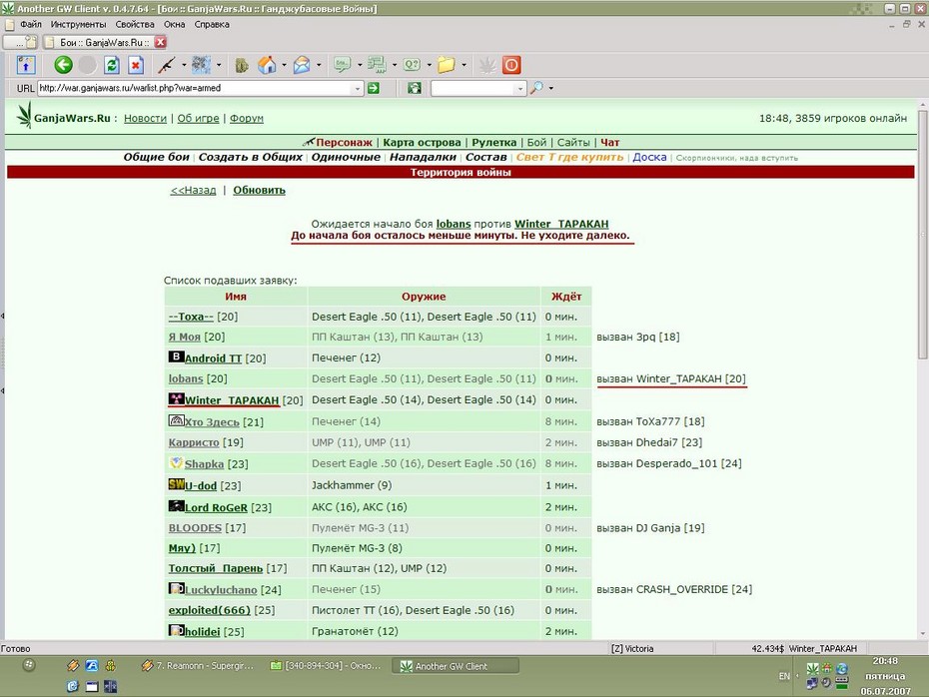929x697 pixels.
Task: Click the Обновить link
Action: (x=259, y=190)
